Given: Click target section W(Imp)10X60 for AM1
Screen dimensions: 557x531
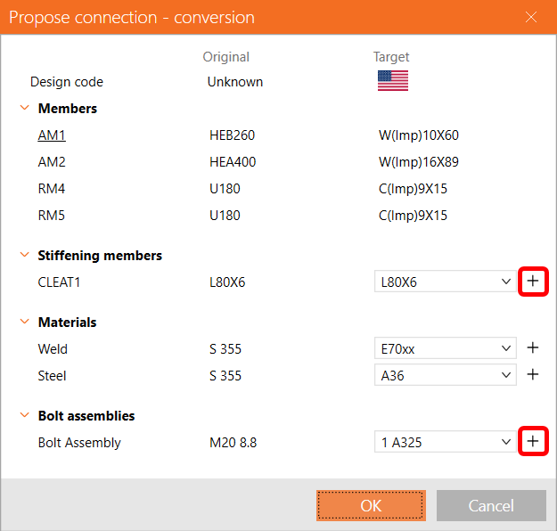Looking at the screenshot, I should [419, 135].
